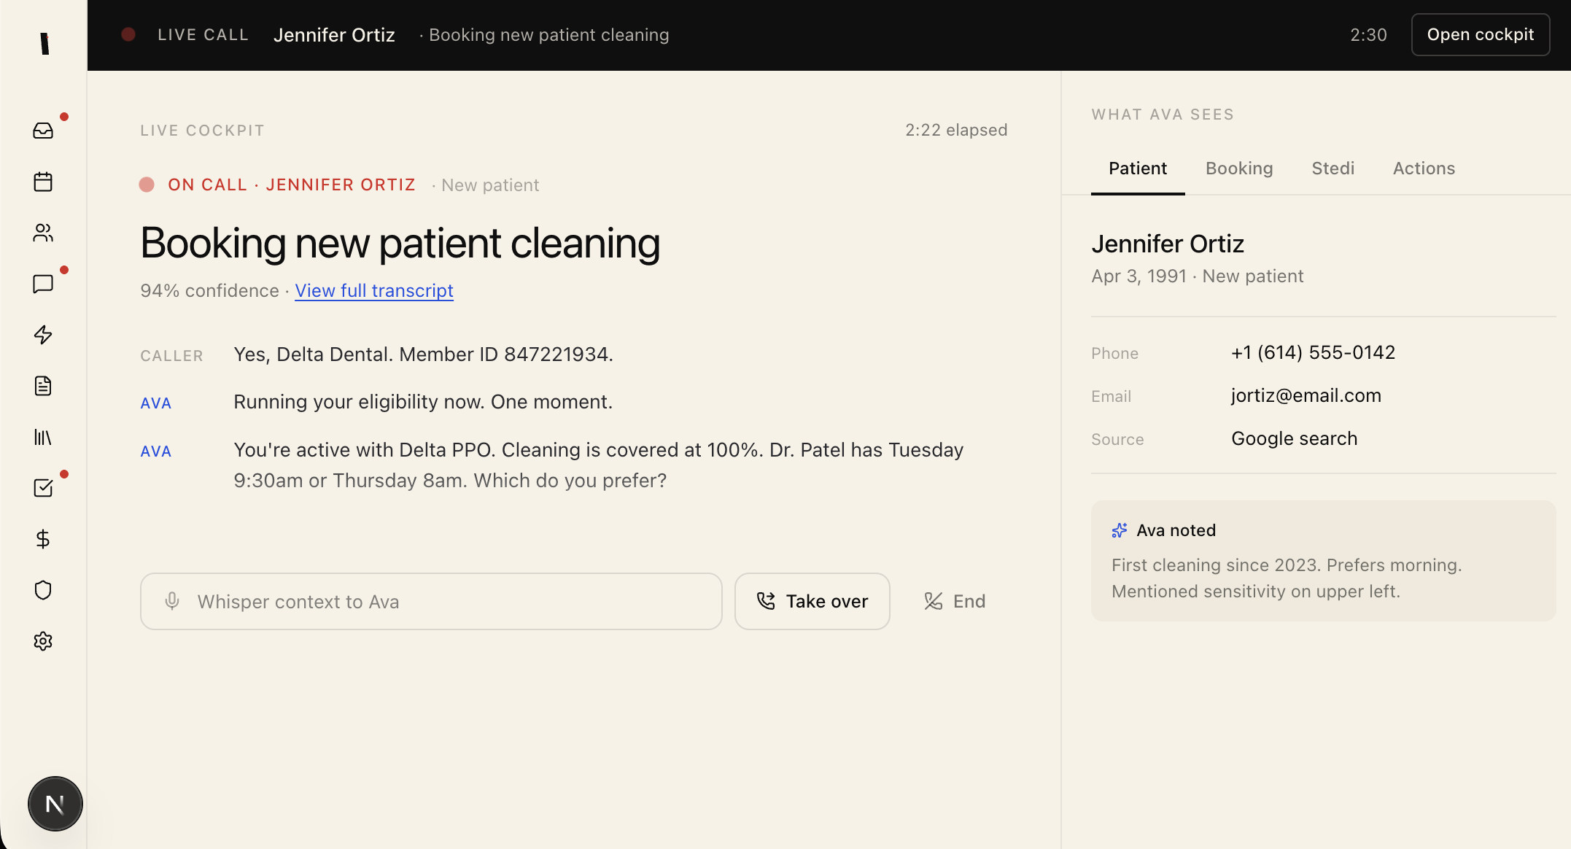Open the patients people icon
This screenshot has width=1571, height=849.
click(x=43, y=233)
